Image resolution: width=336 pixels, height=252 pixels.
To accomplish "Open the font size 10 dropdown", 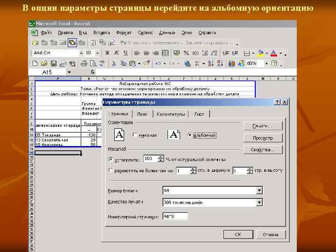I will (98, 53).
